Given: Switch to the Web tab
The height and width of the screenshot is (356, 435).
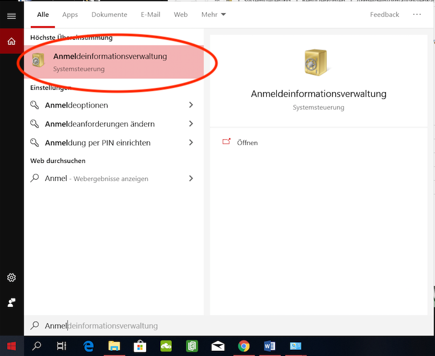Looking at the screenshot, I should coord(181,15).
